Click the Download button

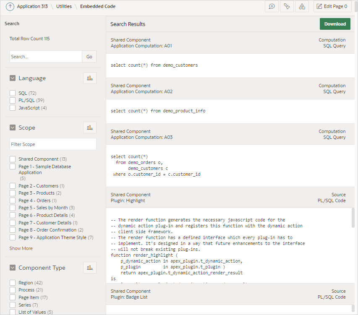pyautogui.click(x=334, y=24)
